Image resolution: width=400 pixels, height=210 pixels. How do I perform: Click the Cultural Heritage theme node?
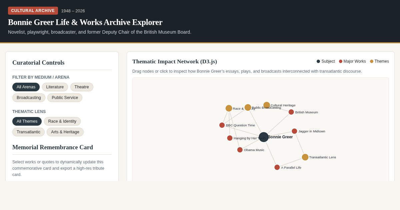[x=267, y=105]
